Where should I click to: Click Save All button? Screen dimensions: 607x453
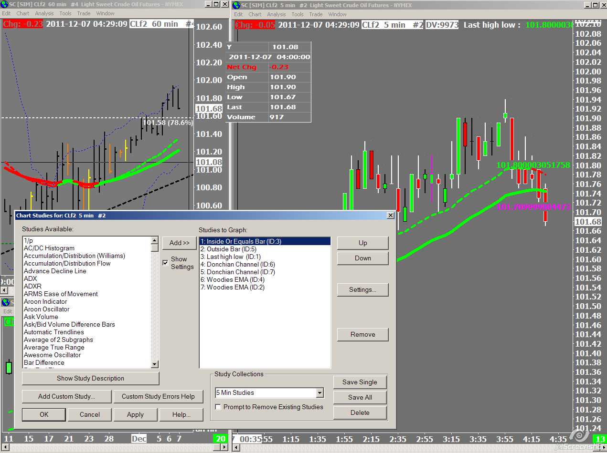360,397
